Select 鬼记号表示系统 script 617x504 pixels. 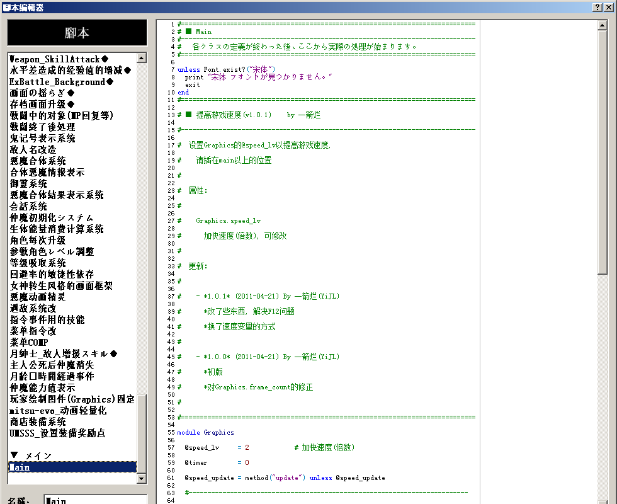coord(72,139)
